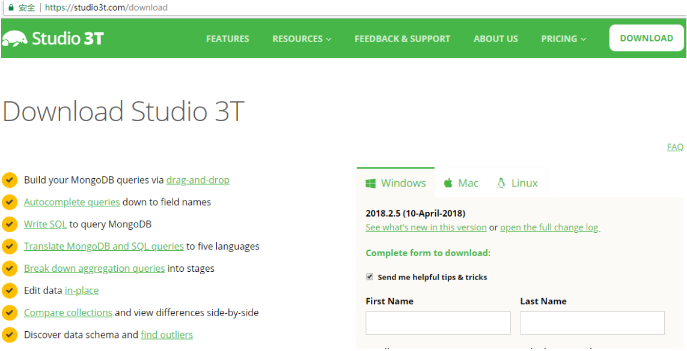This screenshot has height=351, width=687.
Task: Open the full change log link
Action: (x=549, y=227)
